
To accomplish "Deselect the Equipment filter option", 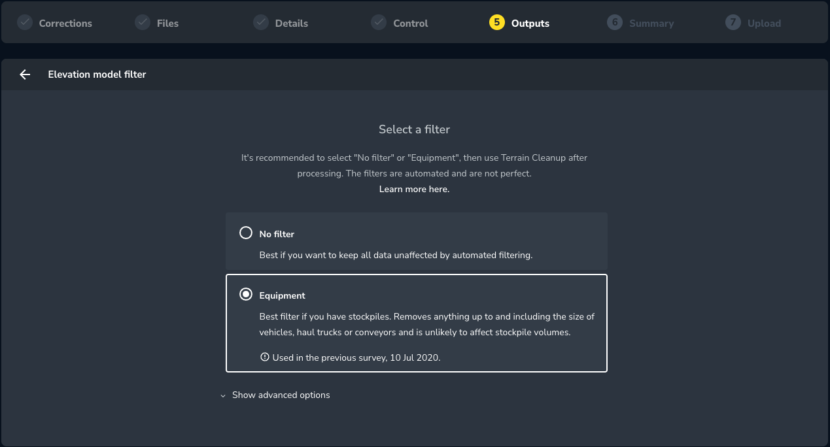I will 246,294.
